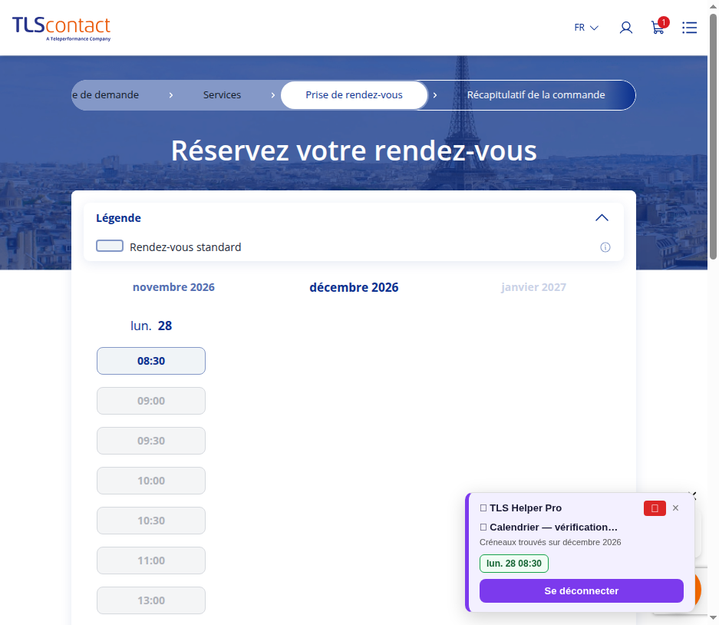This screenshot has width=719, height=625.
Task: Click the Réservez votre rendez-vous heading
Action: [354, 150]
